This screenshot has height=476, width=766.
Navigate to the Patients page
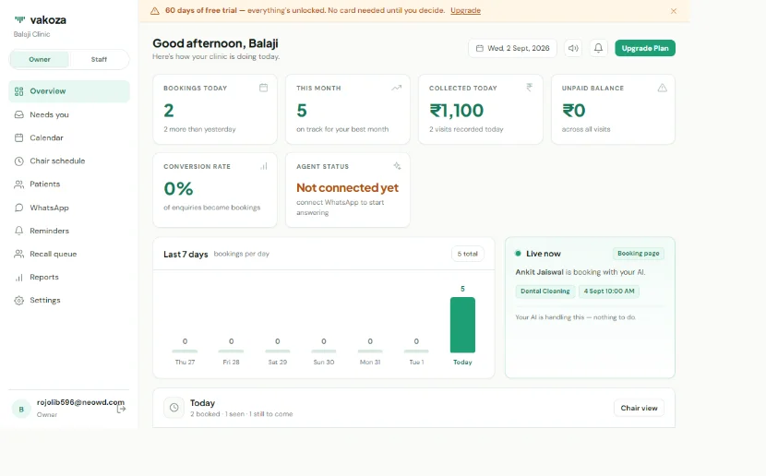(x=69, y=184)
